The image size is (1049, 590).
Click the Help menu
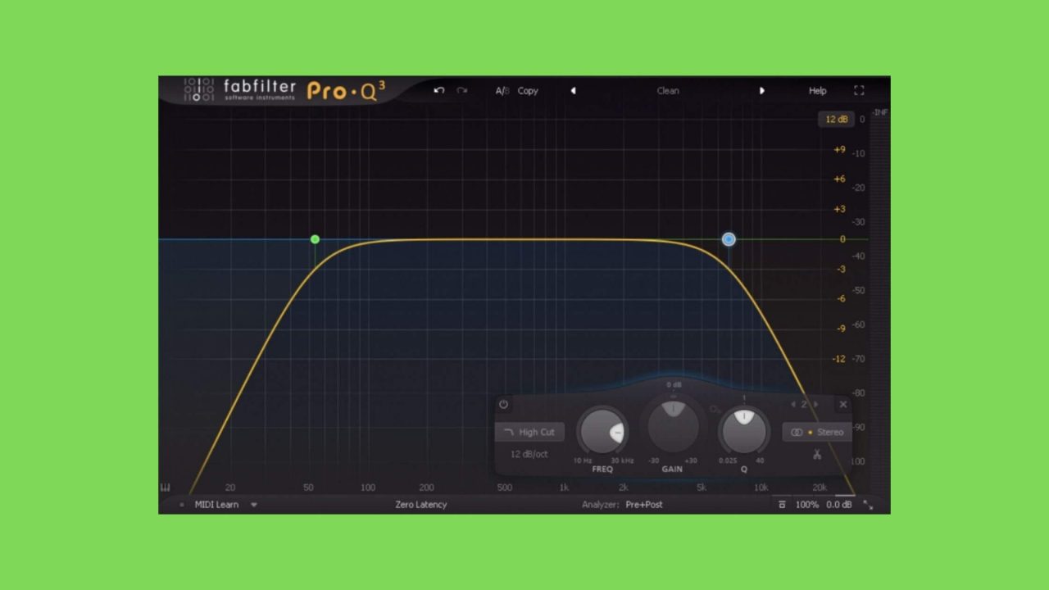pos(817,90)
